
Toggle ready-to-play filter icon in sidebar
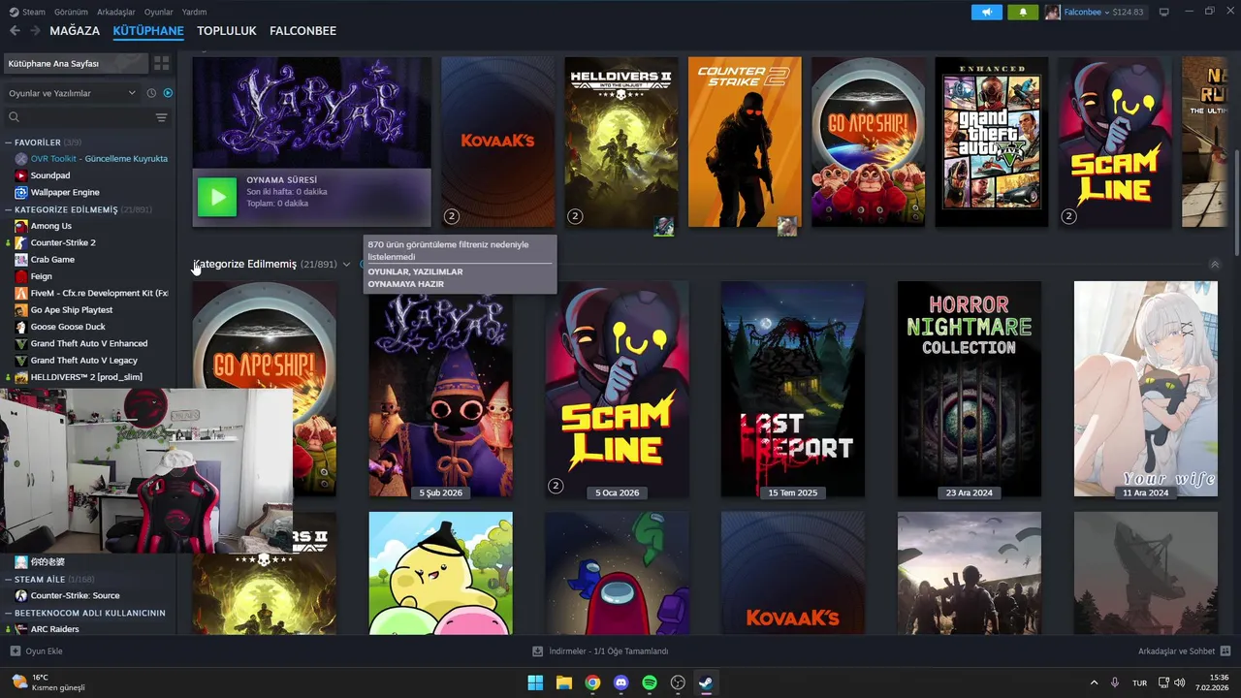click(168, 93)
